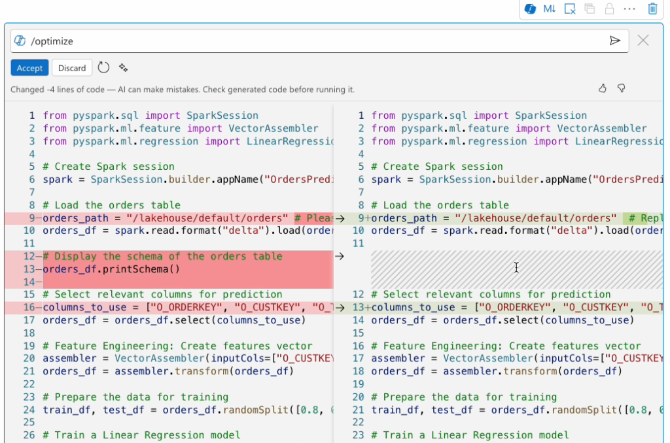
Task: Toggle the cell lock icon
Action: 608,8
